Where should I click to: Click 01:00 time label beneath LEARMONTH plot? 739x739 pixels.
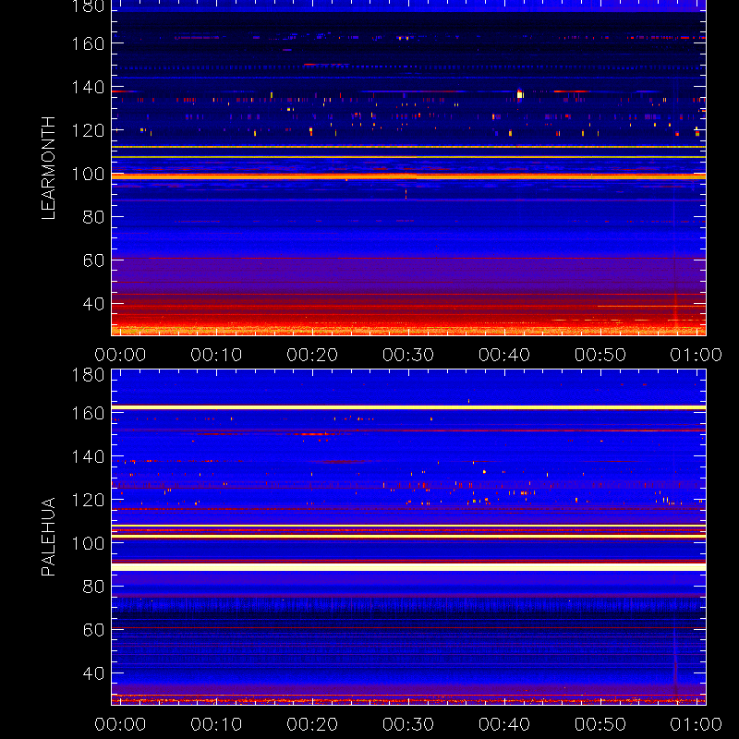point(697,355)
